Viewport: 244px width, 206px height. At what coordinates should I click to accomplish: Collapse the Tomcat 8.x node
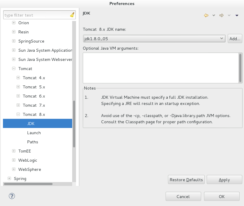point(18,114)
